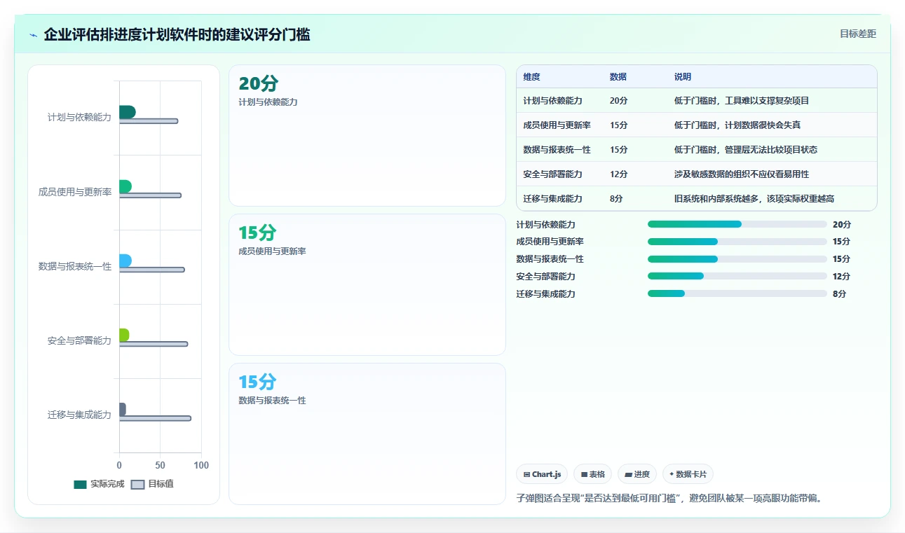This screenshot has height=533, width=905.
Task: Click the 12分 cell in the table
Action: click(x=618, y=174)
